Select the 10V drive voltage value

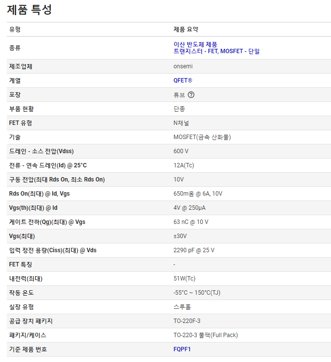(178, 180)
